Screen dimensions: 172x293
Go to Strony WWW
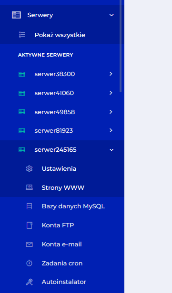coord(63,187)
